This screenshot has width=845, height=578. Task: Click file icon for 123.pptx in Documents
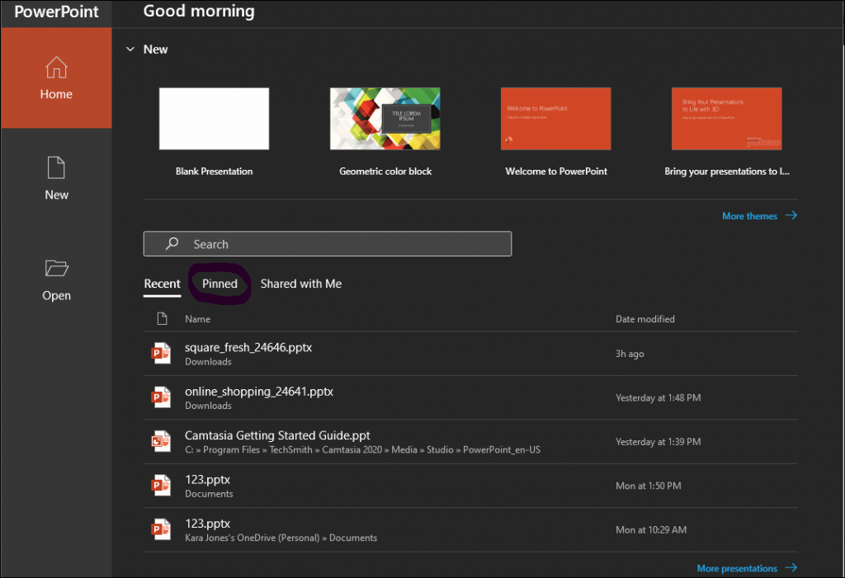click(x=161, y=486)
